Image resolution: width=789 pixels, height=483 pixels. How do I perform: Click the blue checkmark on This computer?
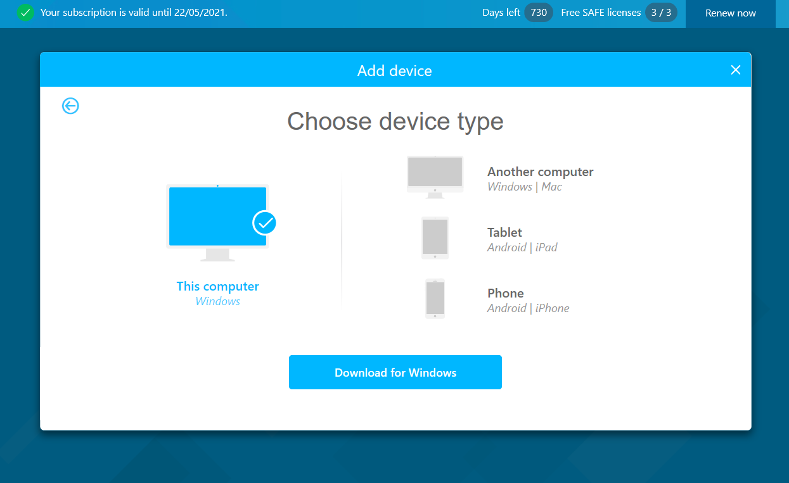[x=265, y=222]
